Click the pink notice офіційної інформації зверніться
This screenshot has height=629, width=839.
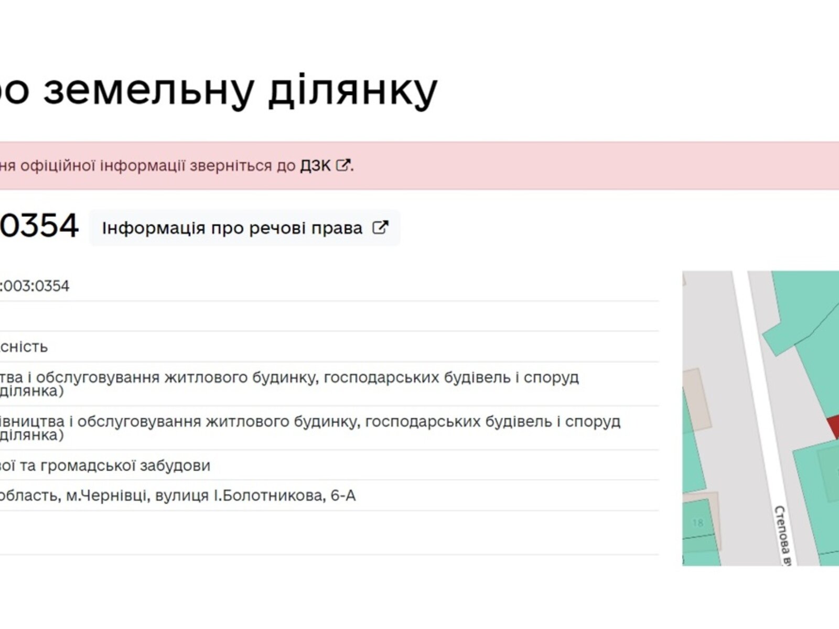155,166
